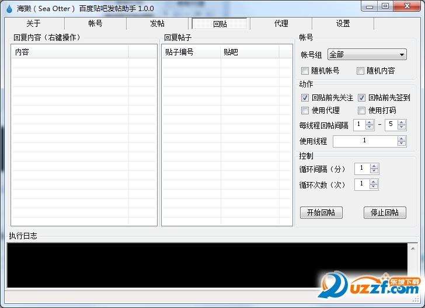
Task: Expand the 帐号组 dropdown showing 全部
Action: point(367,54)
